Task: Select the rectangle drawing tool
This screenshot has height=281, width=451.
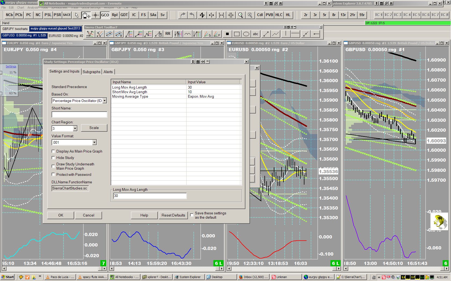Action: [237, 34]
